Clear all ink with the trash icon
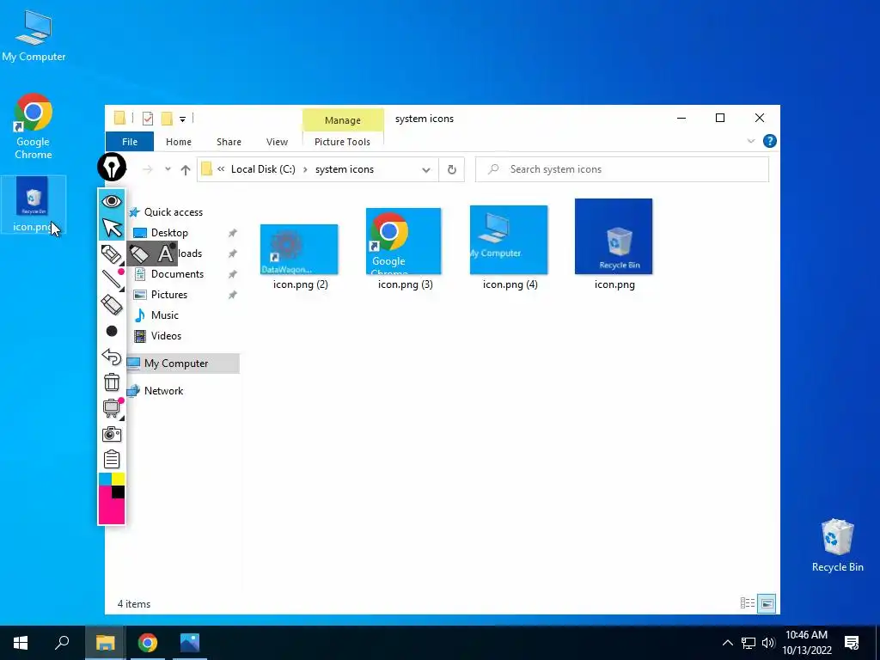The height and width of the screenshot is (660, 880). click(112, 382)
